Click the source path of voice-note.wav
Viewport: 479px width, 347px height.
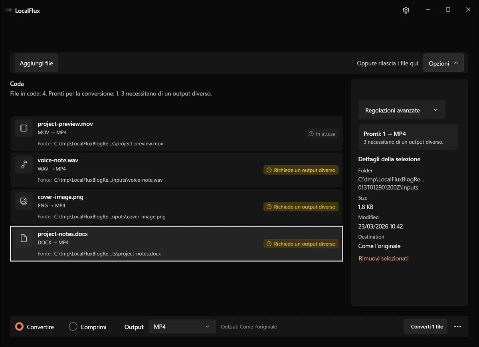[x=108, y=180]
